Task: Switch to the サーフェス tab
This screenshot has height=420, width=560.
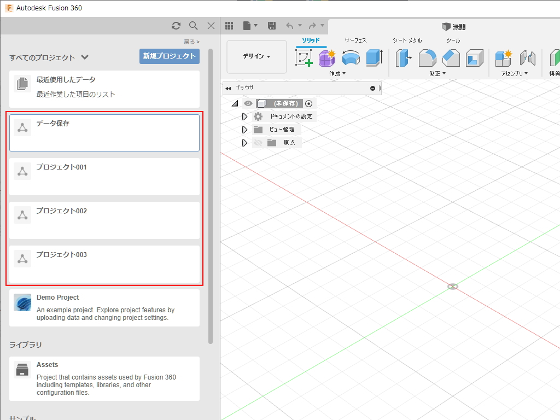Action: coord(355,40)
